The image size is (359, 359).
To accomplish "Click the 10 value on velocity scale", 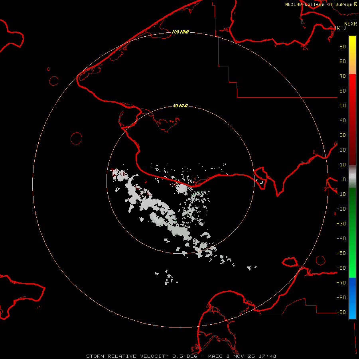I will [343, 165].
